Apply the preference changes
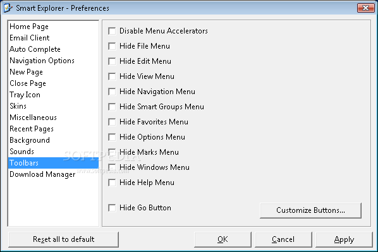 [x=344, y=239]
